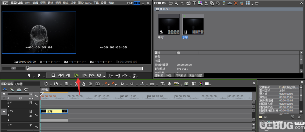This screenshot has width=305, height=132.
Task: Click the replace clip icon
Action: [98, 84]
